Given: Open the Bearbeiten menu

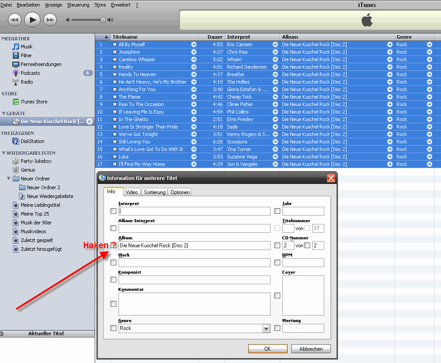Looking at the screenshot, I should (28, 5).
